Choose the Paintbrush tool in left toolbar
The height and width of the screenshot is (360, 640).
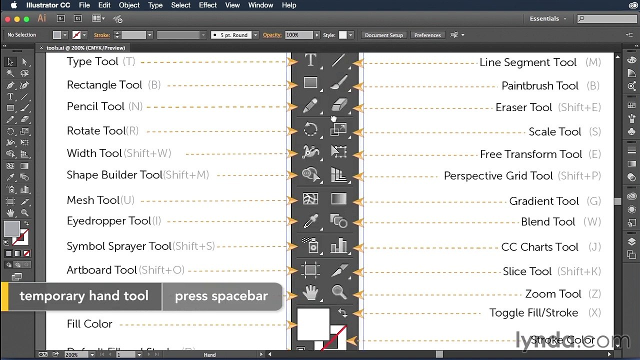(24, 108)
